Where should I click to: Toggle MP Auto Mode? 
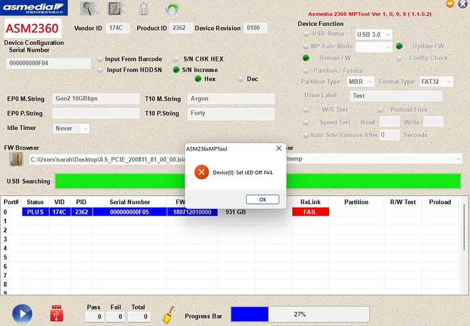coord(306,46)
